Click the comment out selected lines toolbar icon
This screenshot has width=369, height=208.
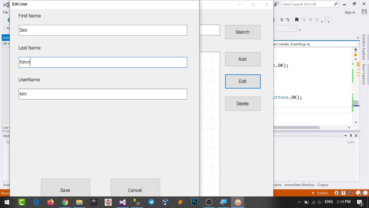281,20
